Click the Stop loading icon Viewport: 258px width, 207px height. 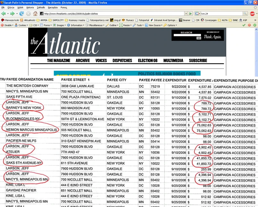tap(28, 14)
